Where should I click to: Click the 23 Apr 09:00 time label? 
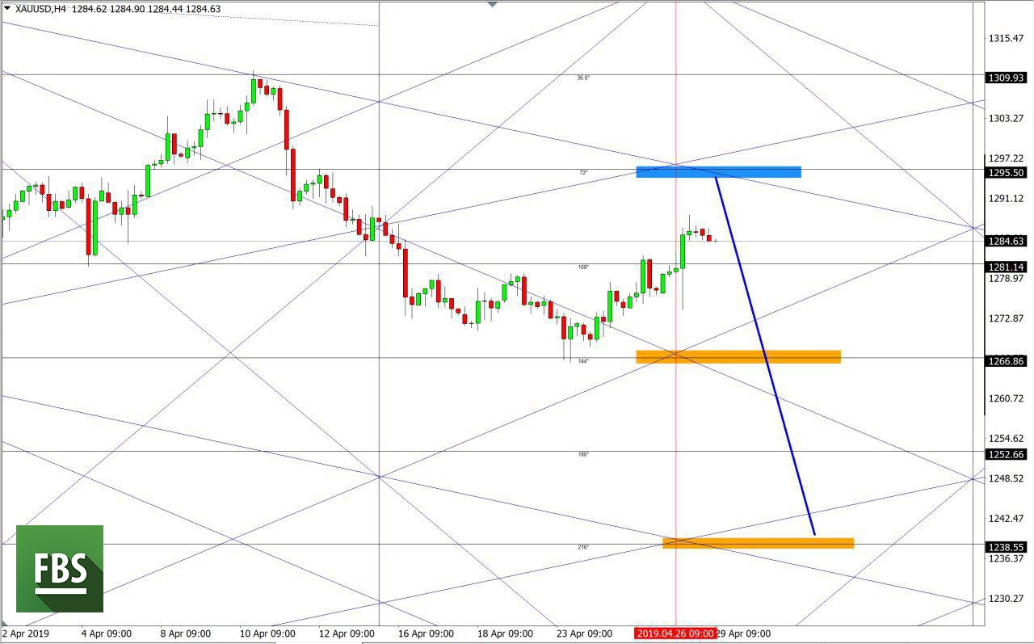click(584, 633)
